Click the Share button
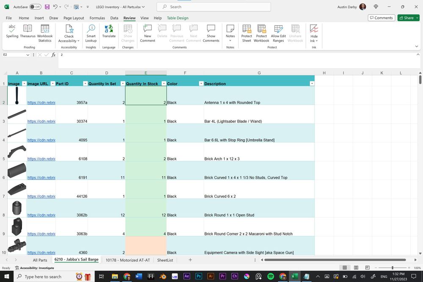Screen dimensions: 423x282 (409, 18)
